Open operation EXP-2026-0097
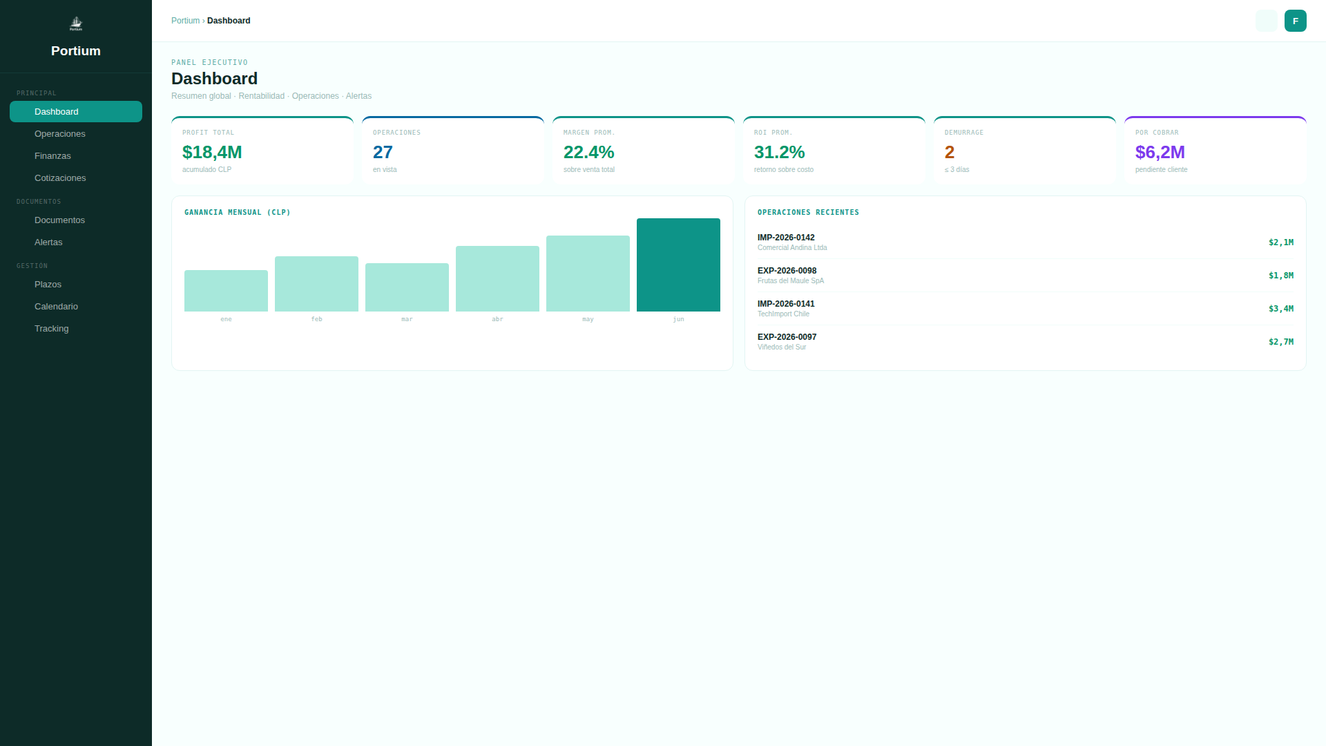 point(1026,342)
